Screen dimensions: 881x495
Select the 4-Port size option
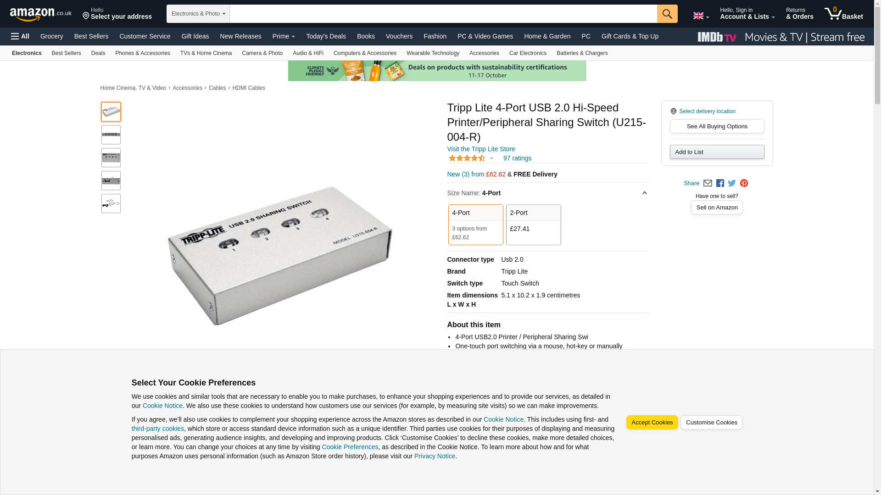475,225
